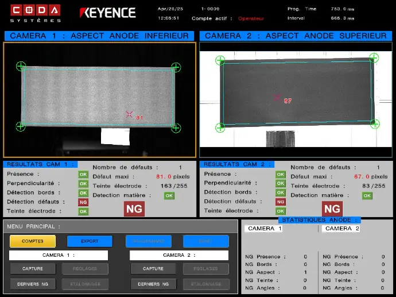Click the Cam 1 Présence OK indicator
Image resolution: width=396 pixels, height=297 pixels.
tap(83, 175)
